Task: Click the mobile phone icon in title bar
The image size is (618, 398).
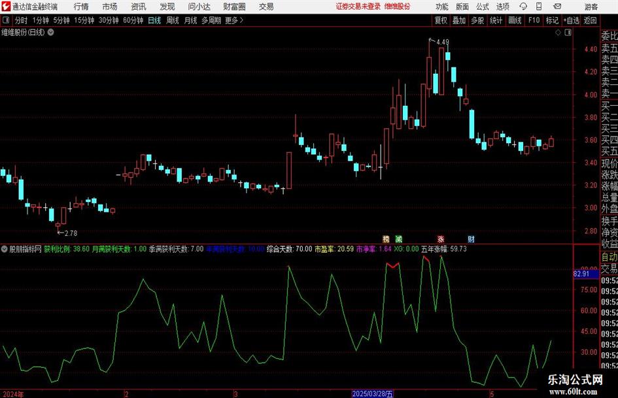Action: point(539,7)
